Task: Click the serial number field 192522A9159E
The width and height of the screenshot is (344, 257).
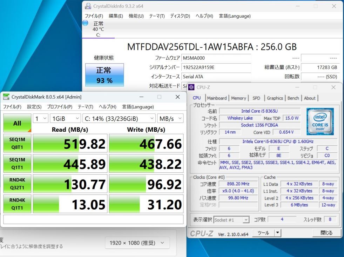Action: pos(216,67)
